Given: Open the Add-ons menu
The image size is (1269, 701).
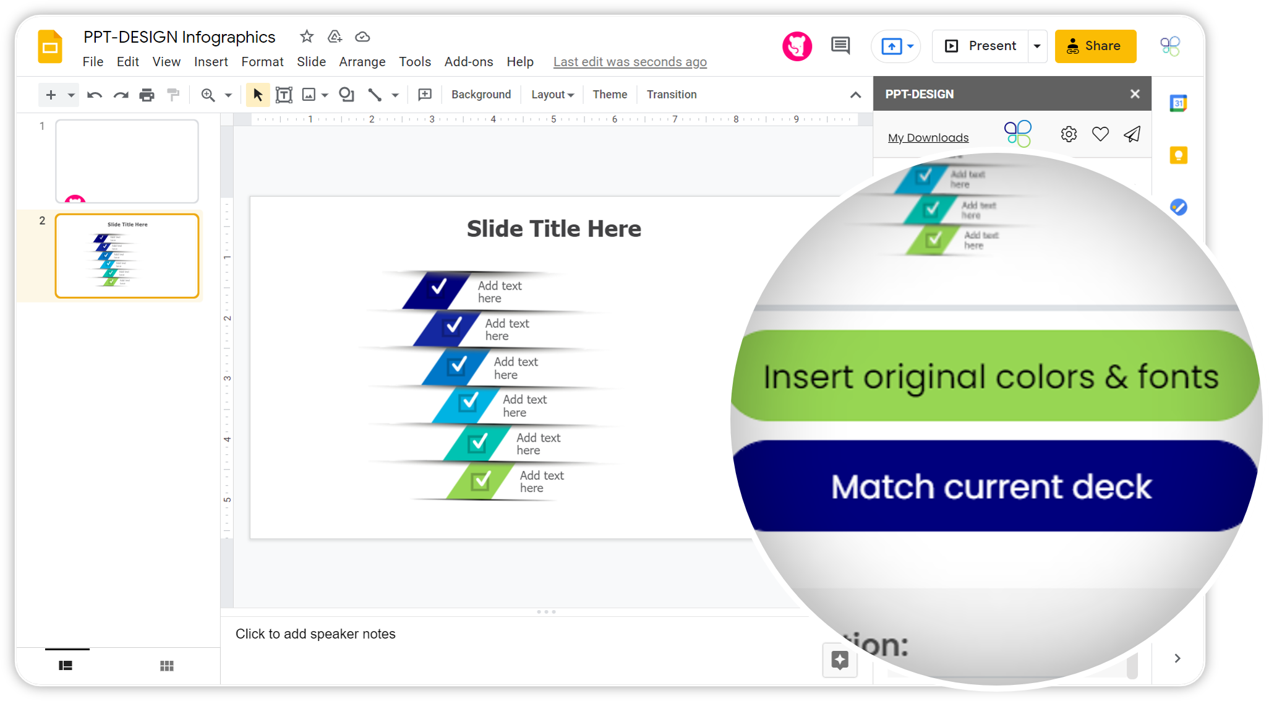Looking at the screenshot, I should 468,62.
